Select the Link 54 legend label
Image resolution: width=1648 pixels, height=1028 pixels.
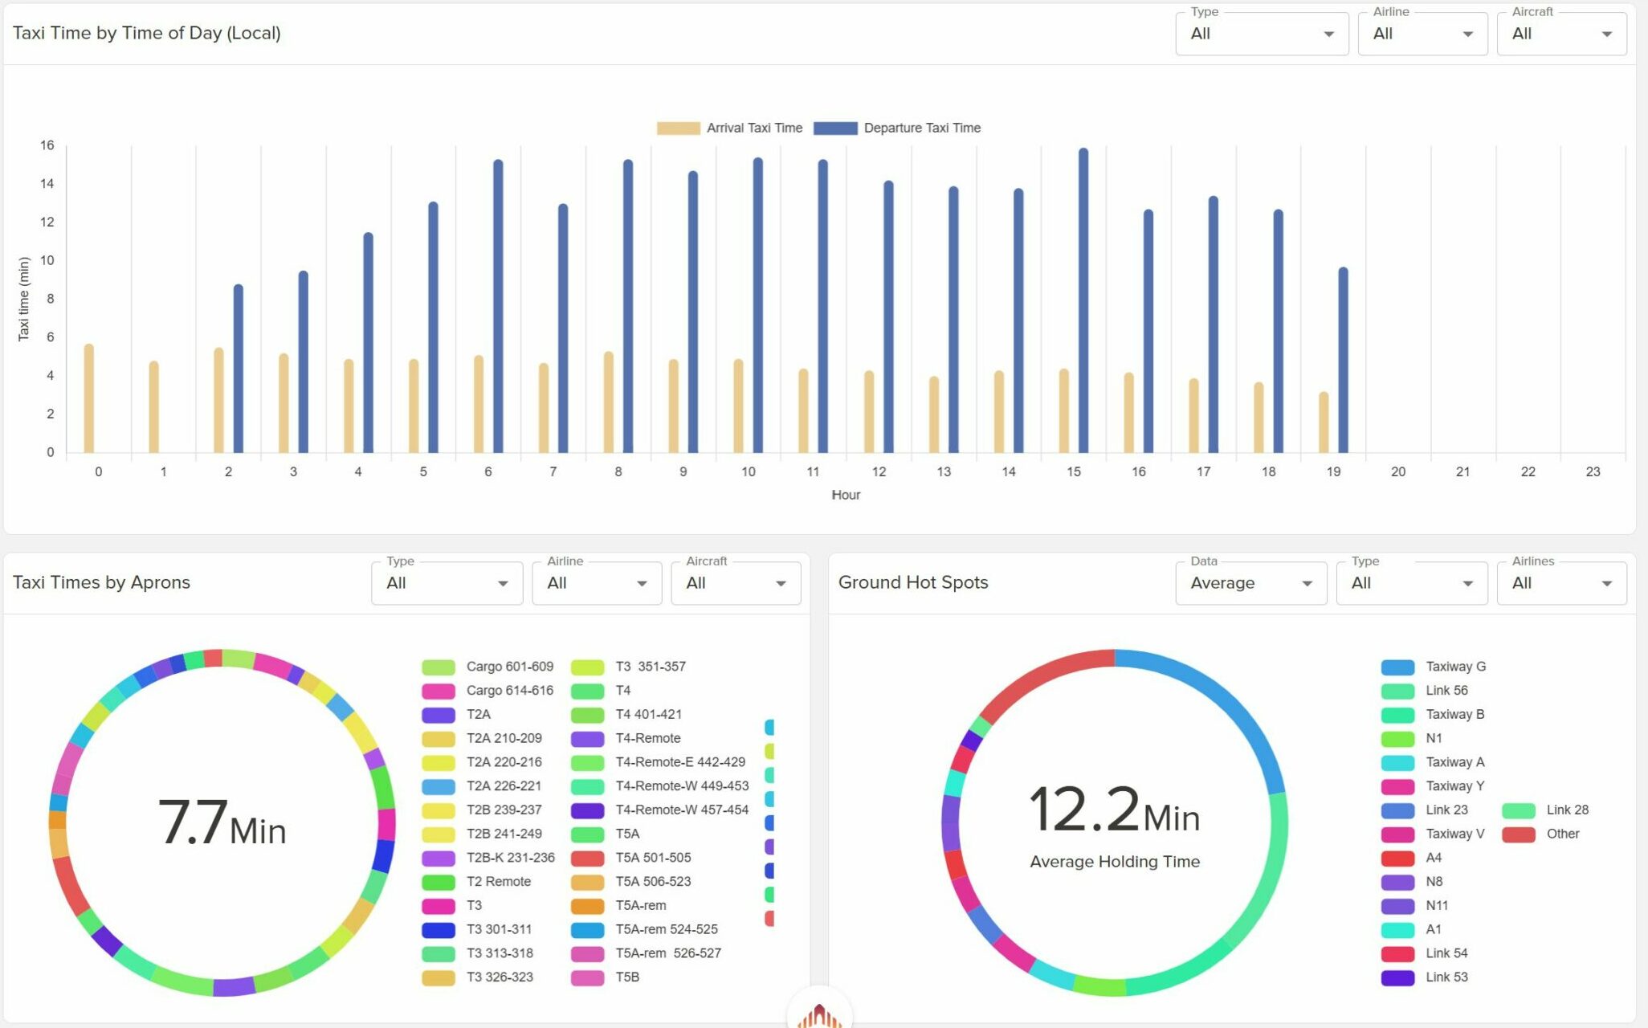click(1447, 953)
